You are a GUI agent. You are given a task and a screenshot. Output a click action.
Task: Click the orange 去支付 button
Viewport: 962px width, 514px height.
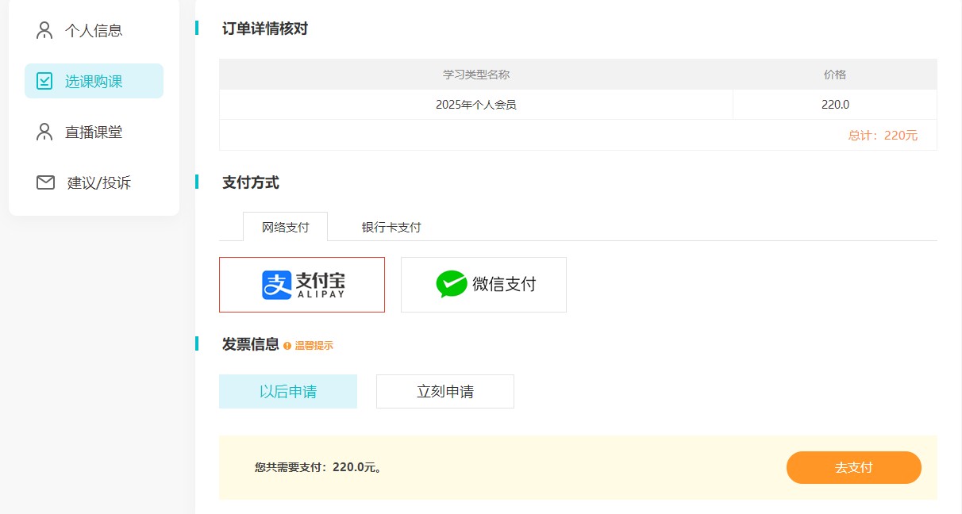tap(853, 467)
